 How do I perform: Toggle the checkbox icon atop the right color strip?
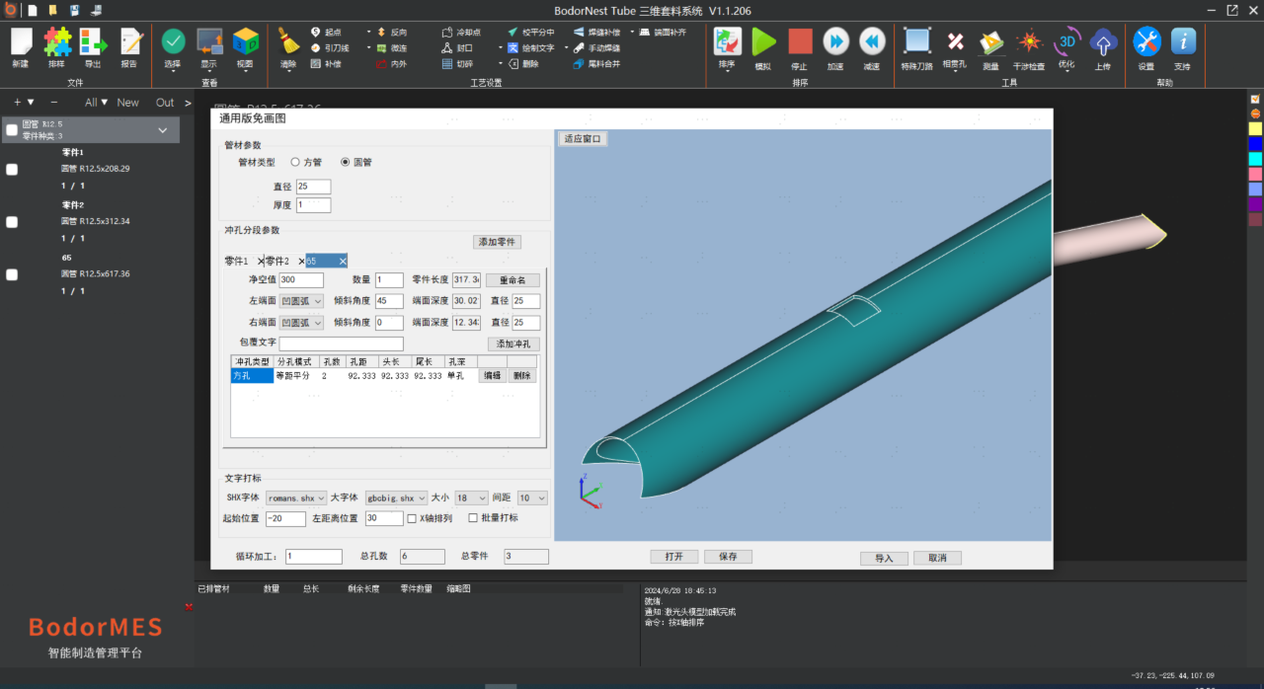tap(1255, 99)
